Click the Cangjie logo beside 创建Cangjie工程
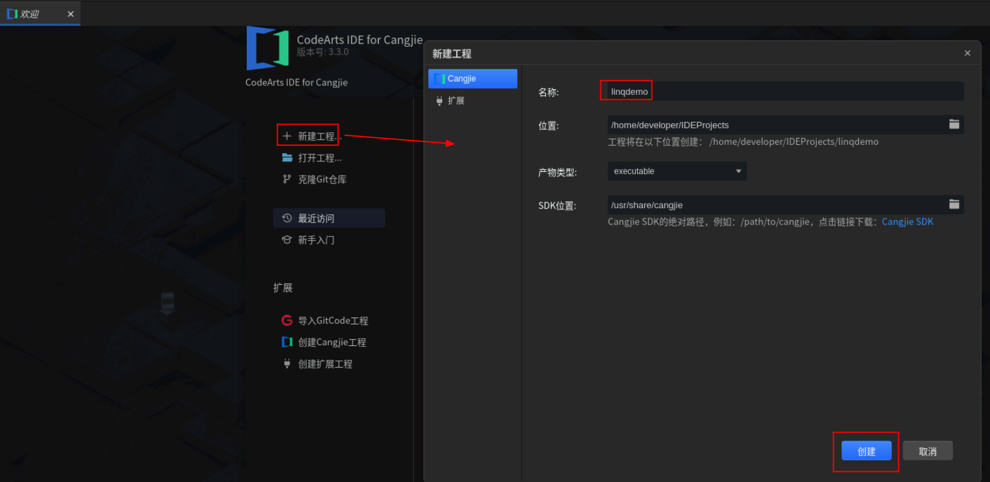 tap(287, 342)
